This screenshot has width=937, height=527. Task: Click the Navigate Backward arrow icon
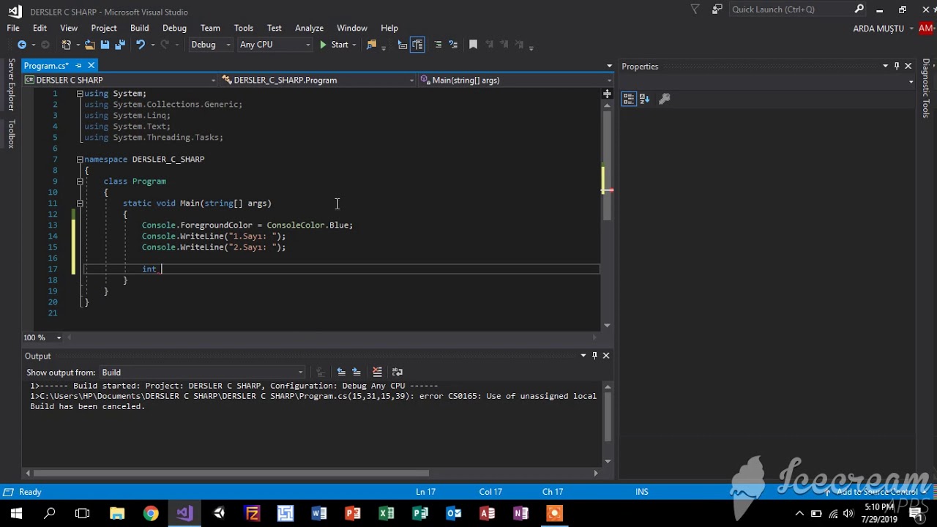pyautogui.click(x=22, y=45)
